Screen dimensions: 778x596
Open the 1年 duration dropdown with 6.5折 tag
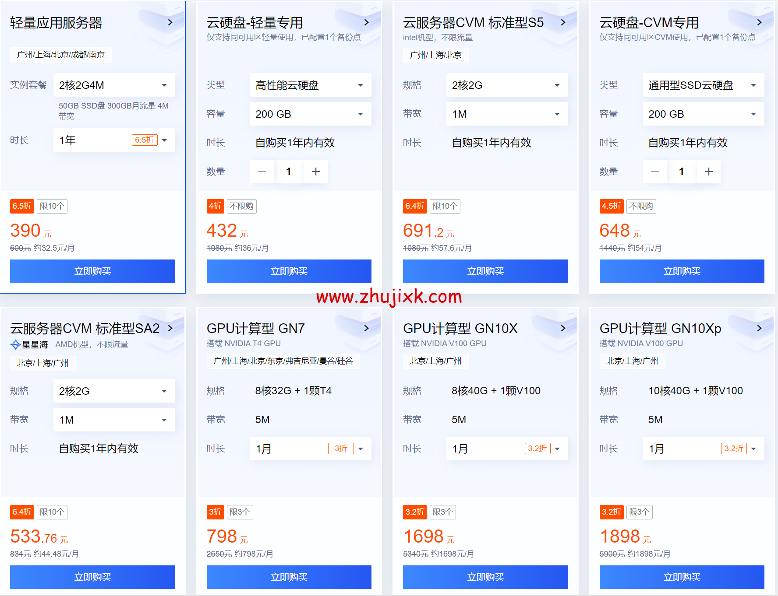click(x=114, y=140)
